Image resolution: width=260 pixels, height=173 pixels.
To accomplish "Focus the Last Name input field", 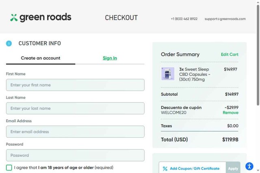I will 75,108.
